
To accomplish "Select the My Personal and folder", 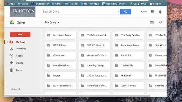I will (x=95, y=86).
